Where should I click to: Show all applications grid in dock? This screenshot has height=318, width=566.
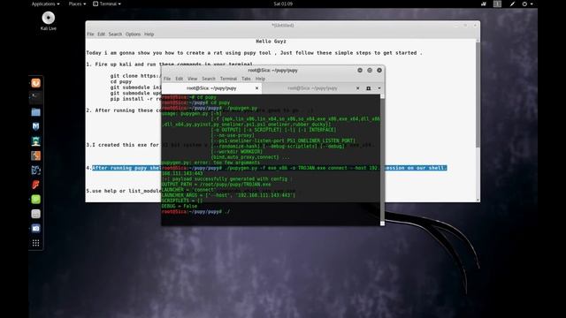[35, 243]
